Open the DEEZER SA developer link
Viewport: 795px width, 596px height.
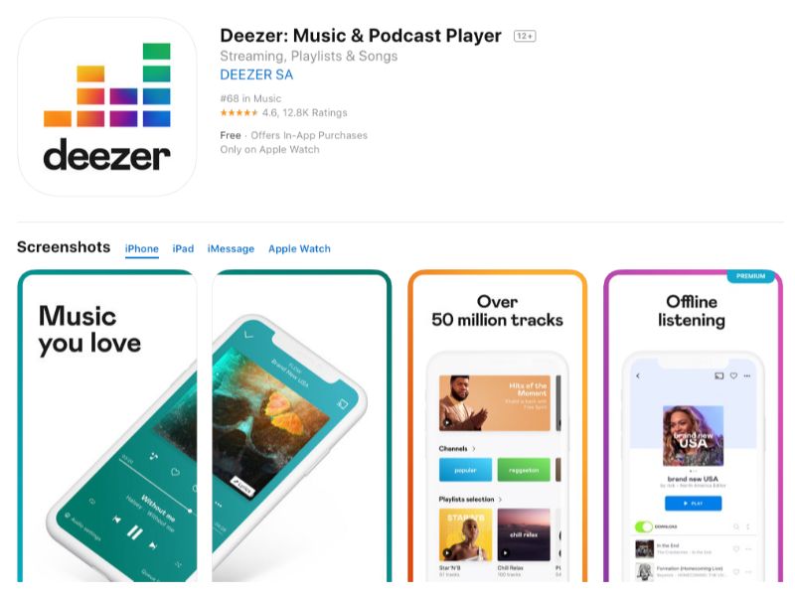click(x=256, y=74)
